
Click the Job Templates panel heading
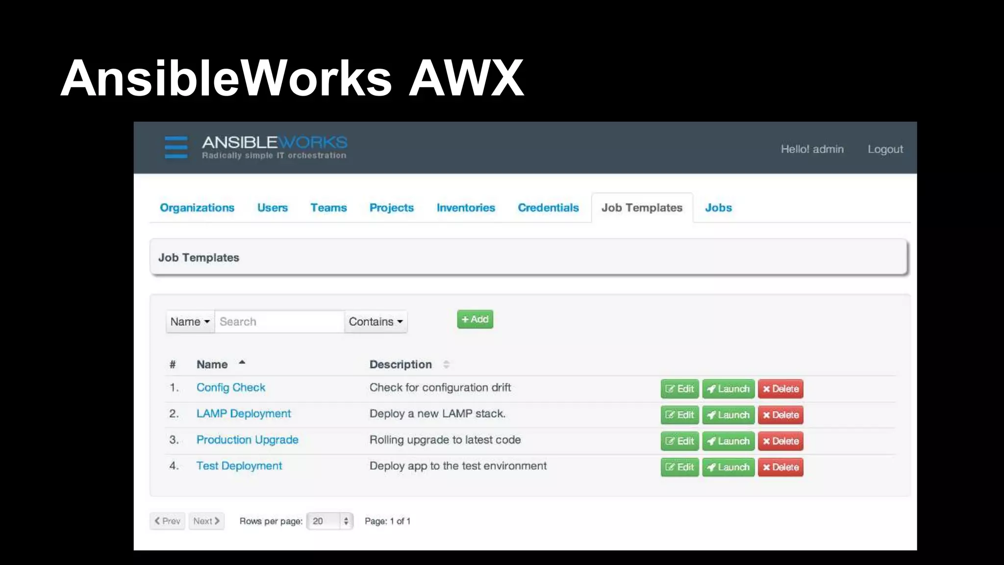pos(199,257)
